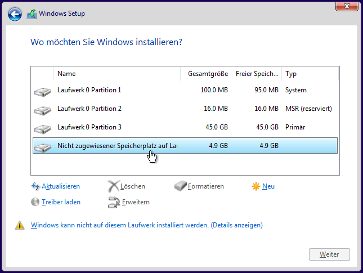Click the System type cell
363x273 pixels.
click(x=296, y=90)
